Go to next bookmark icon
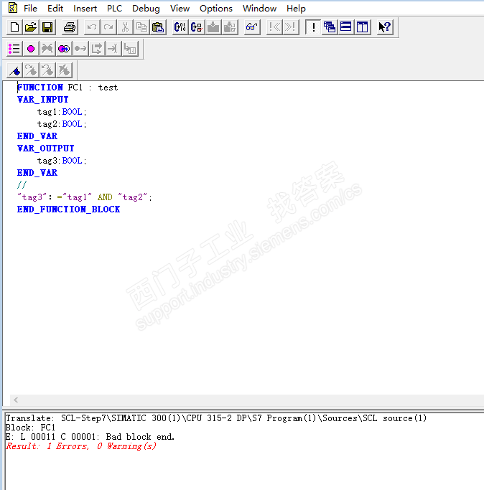This screenshot has height=490, width=484. pyautogui.click(x=32, y=70)
